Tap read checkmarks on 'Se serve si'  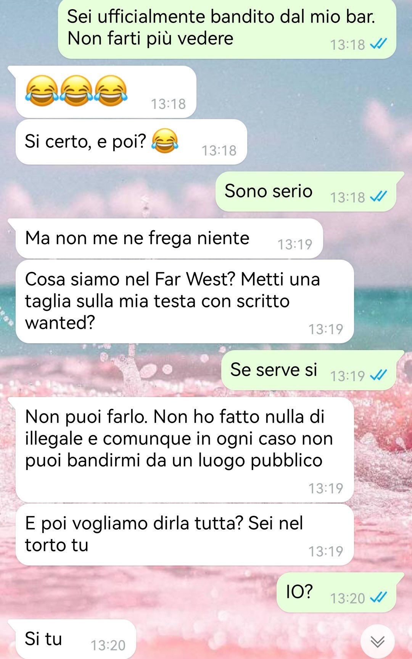[378, 375]
